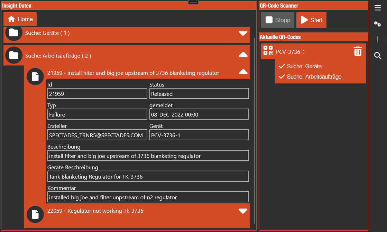
Task: Click the Suche: Arbeitsaufträge ( 2 ) header text
Action: click(x=58, y=56)
